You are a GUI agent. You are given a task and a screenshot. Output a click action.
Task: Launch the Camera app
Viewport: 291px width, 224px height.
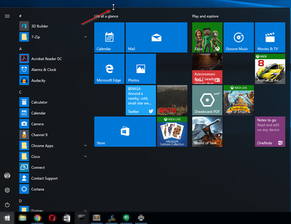coord(53,124)
